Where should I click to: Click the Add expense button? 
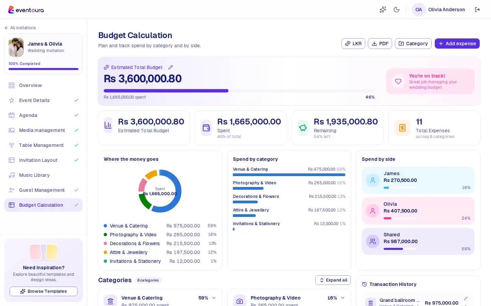pyautogui.click(x=457, y=44)
